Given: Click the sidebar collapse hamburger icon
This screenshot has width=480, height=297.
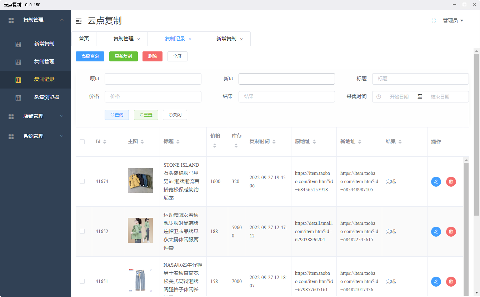Looking at the screenshot, I should [x=79, y=21].
